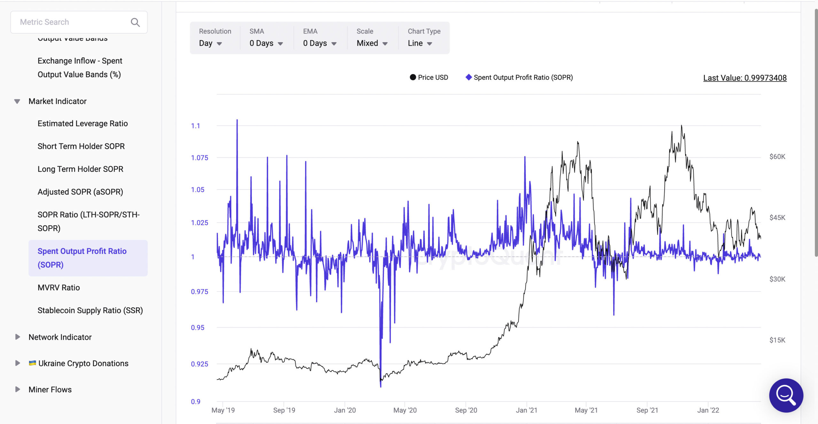
Task: Click the page vertical scrollbar thumb
Action: tap(816, 132)
